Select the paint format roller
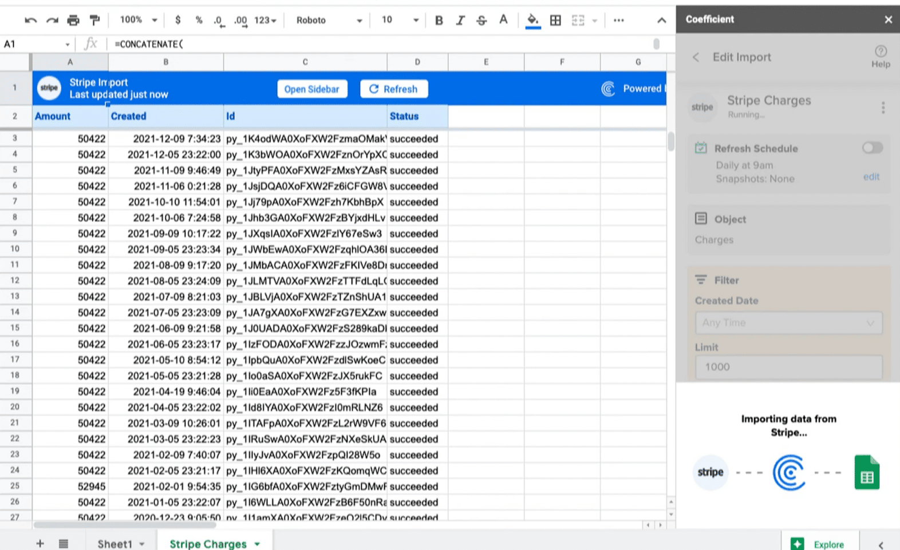The image size is (900, 550). pyautogui.click(x=94, y=21)
